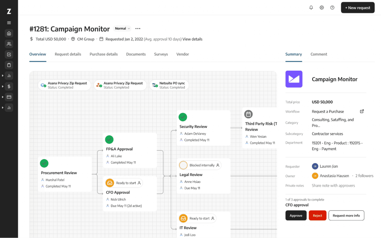
Task: Click first Asana Privacy Zip Request chip
Action: pos(64,85)
